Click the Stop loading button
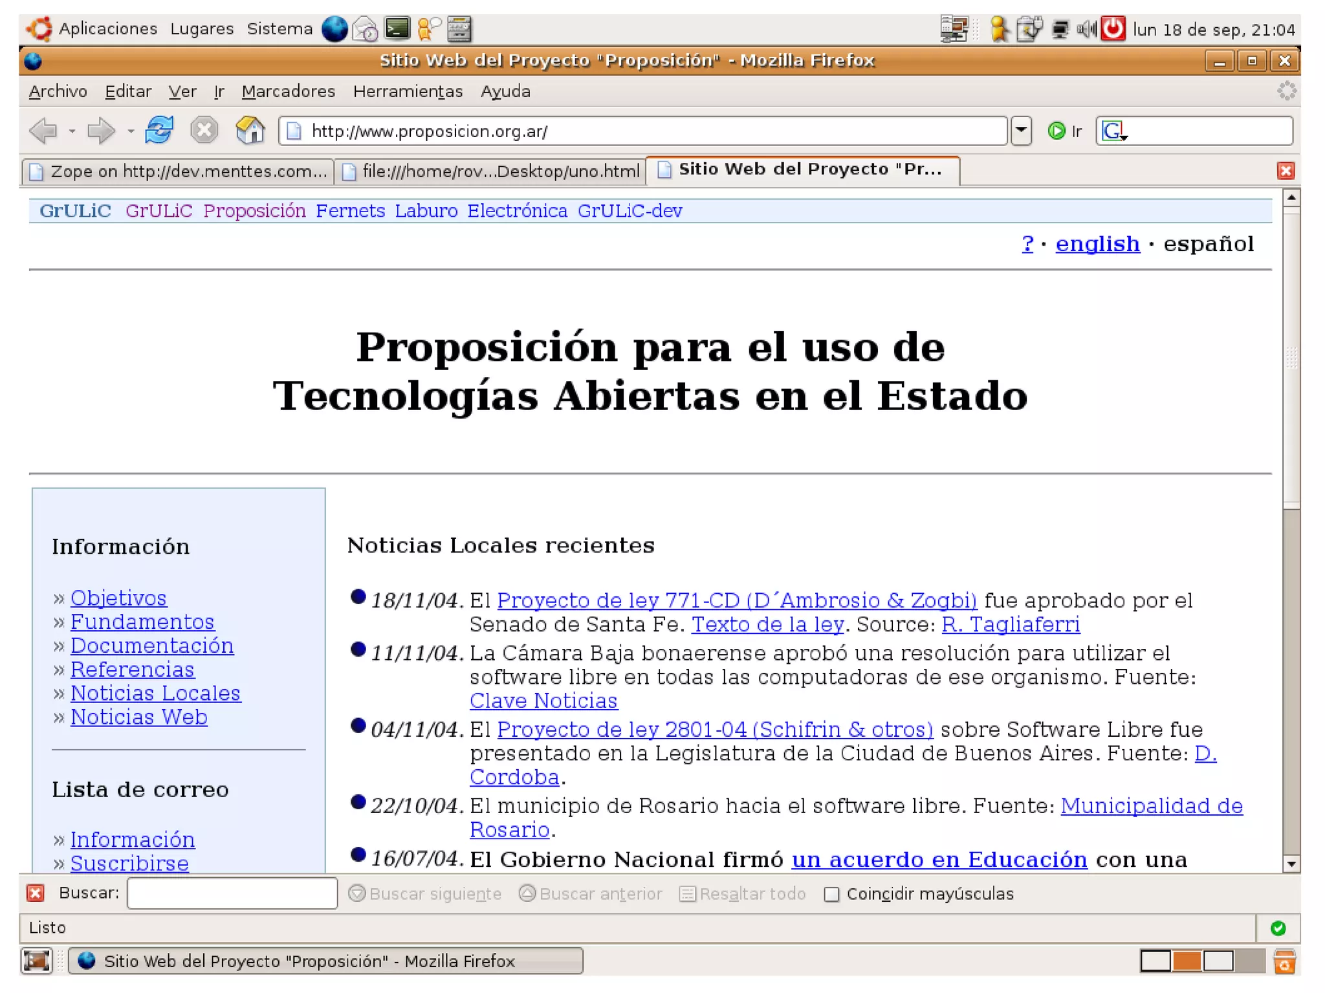1325x993 pixels. 204,130
